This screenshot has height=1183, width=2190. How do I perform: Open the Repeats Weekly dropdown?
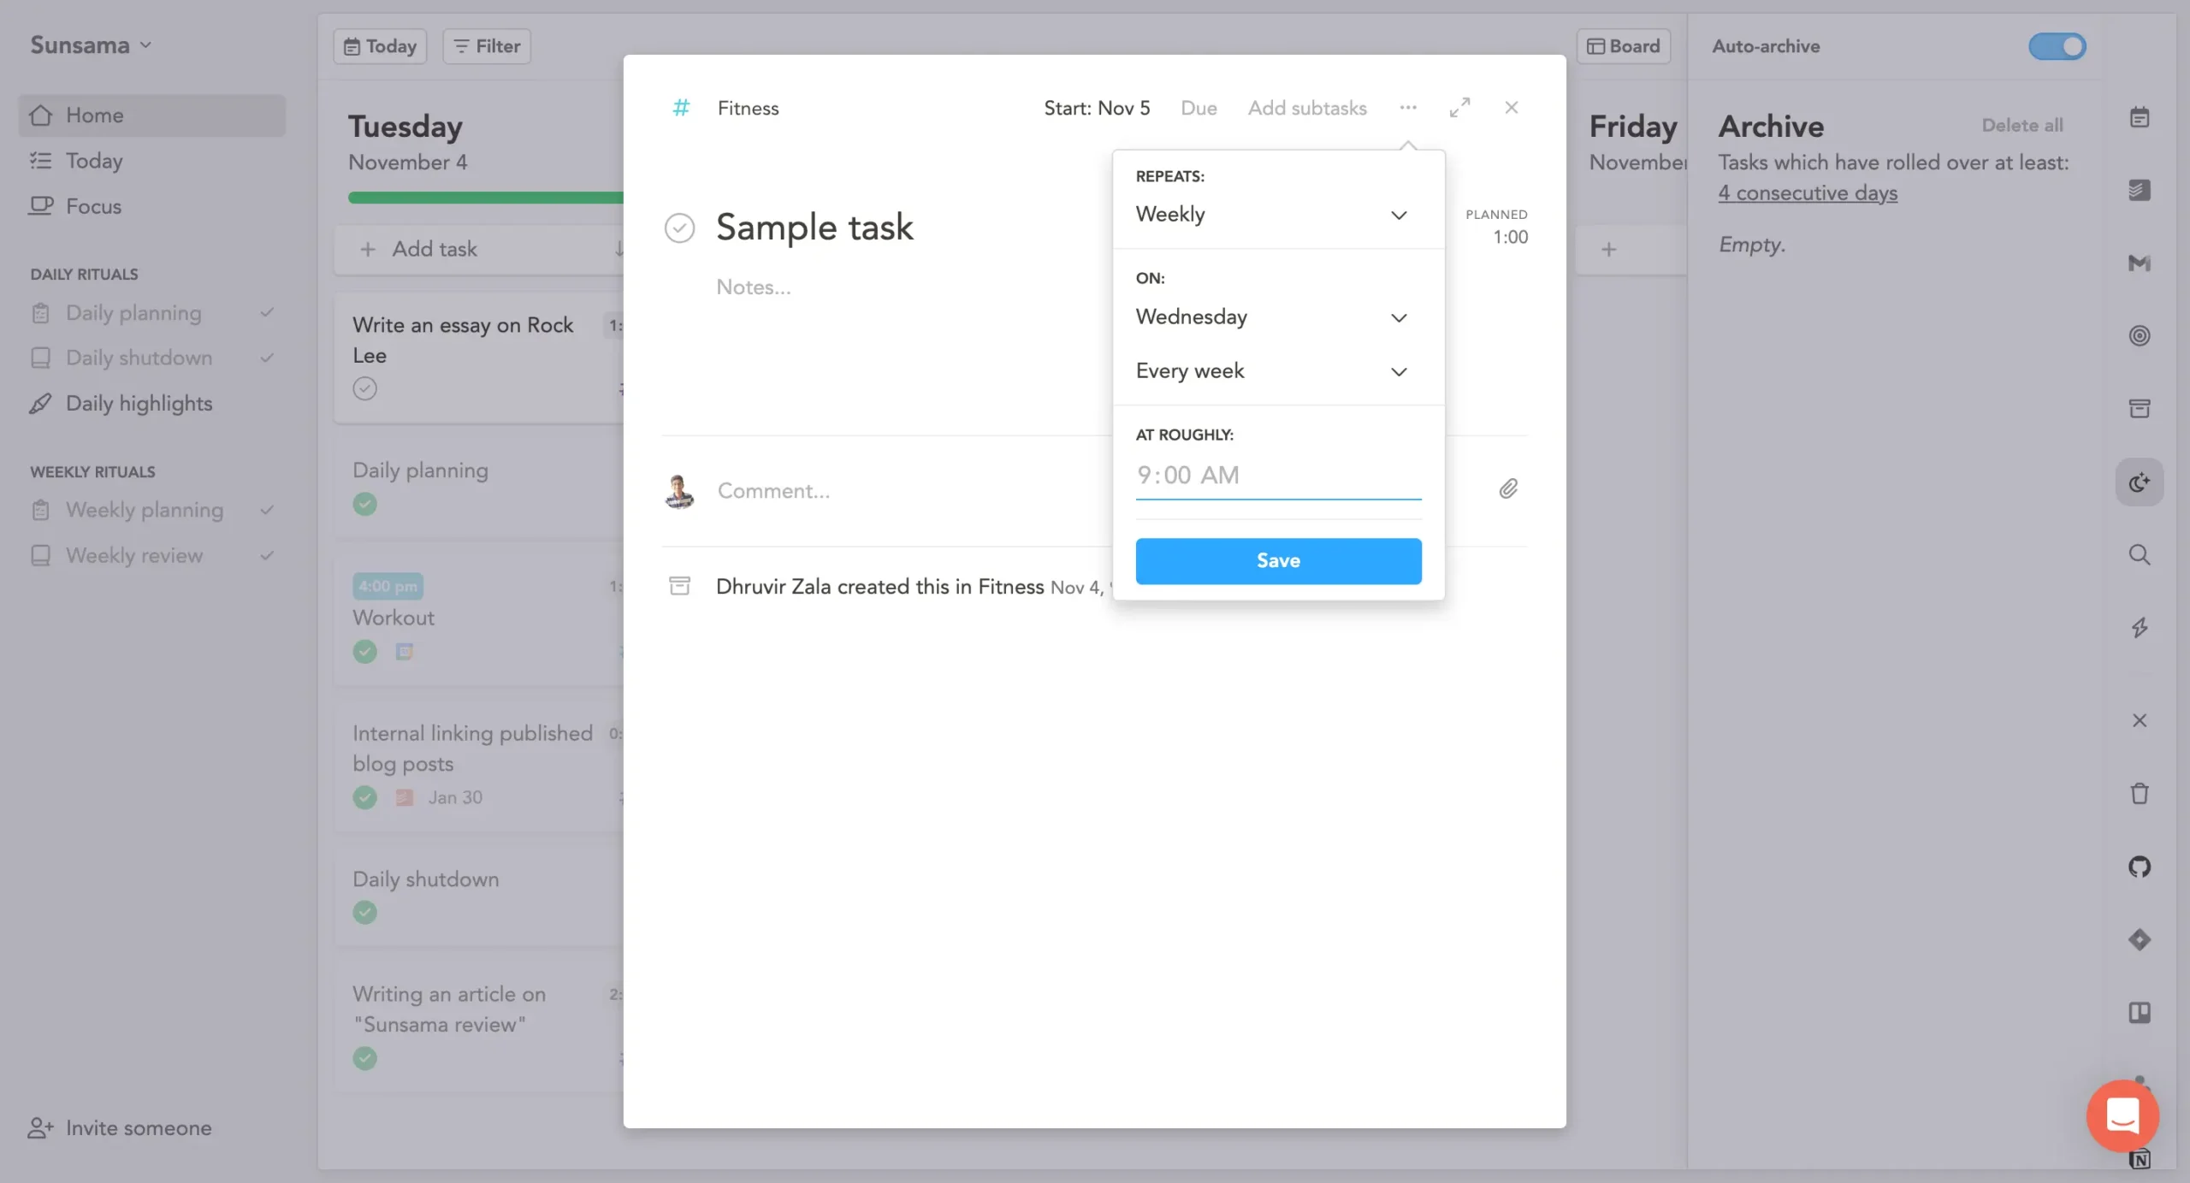pyautogui.click(x=1271, y=214)
